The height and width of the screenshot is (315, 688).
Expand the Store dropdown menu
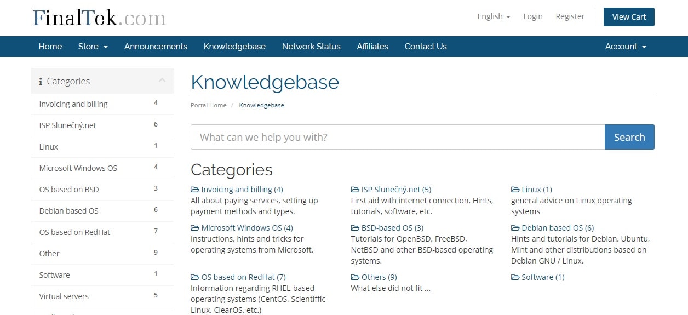coord(93,47)
